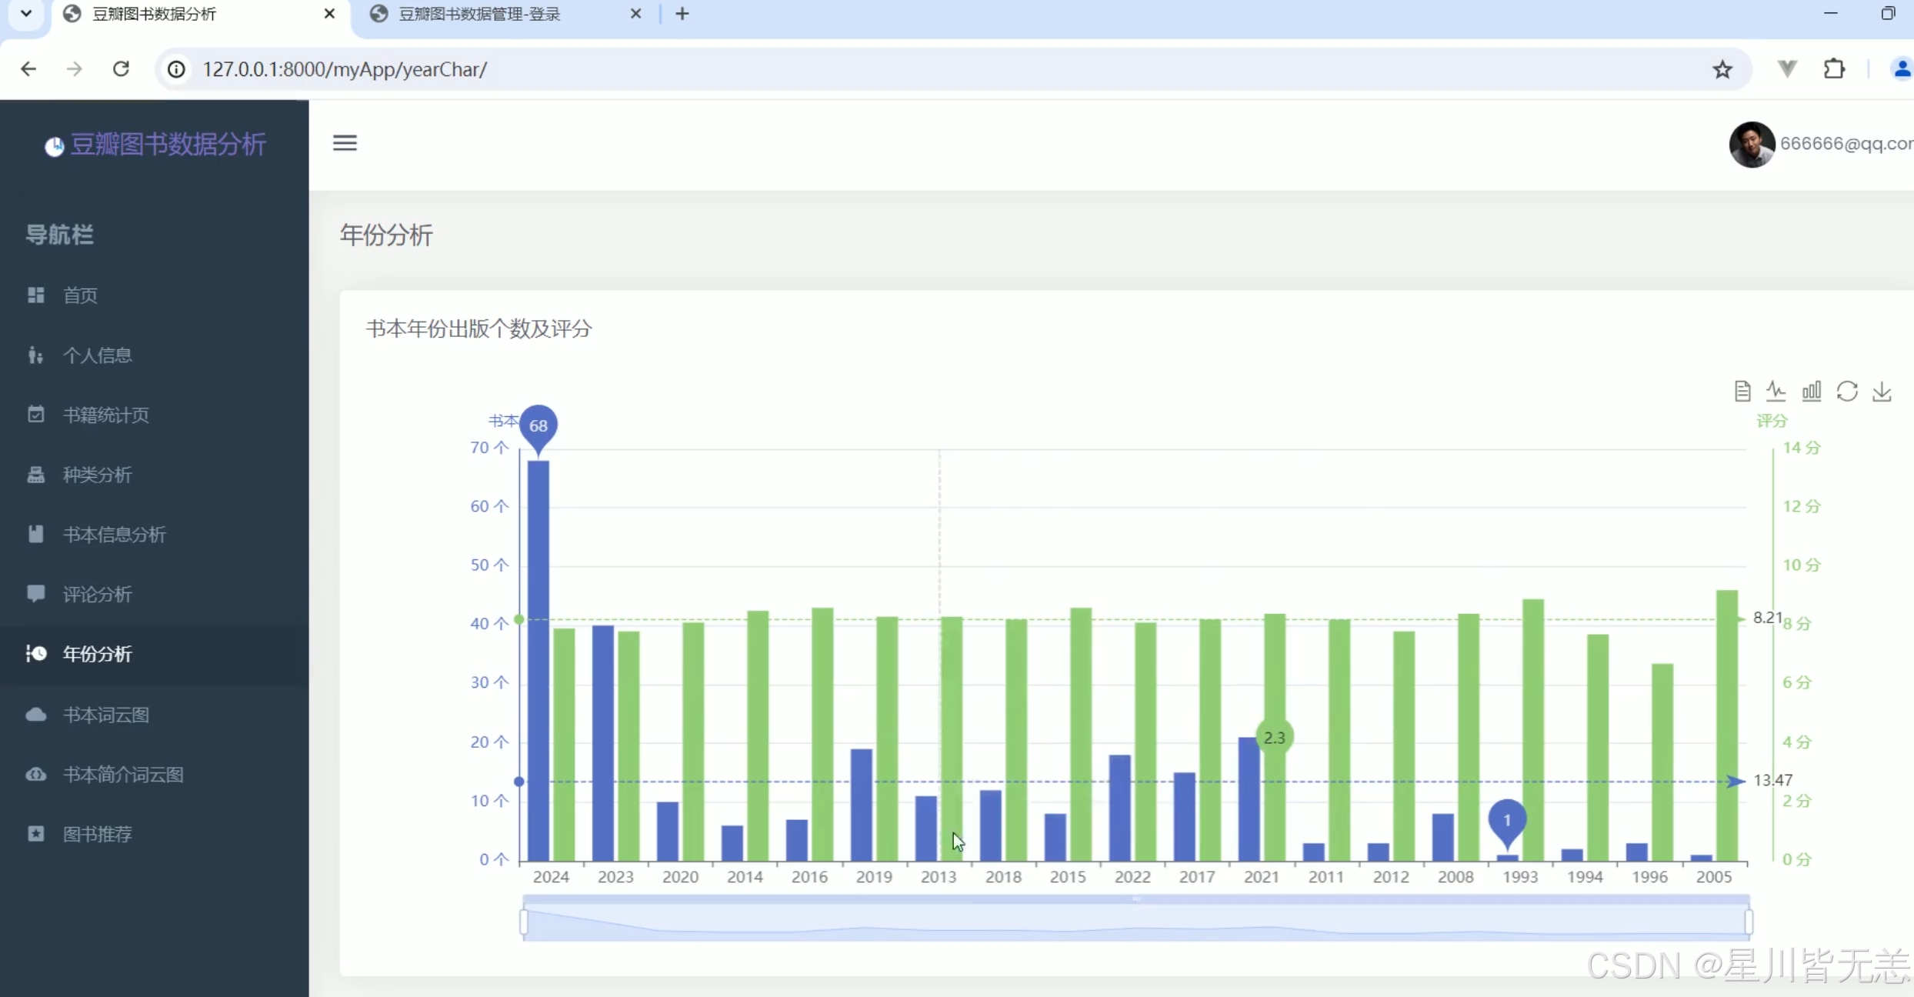Open the 图书推荐 sidebar link
Screen dimensions: 1914x997
(x=97, y=834)
